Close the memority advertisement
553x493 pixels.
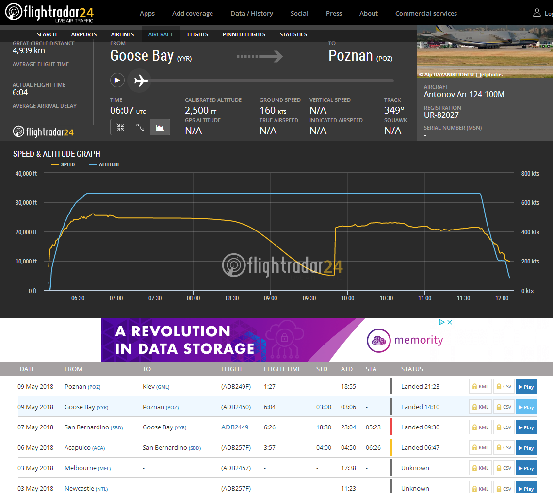450,322
